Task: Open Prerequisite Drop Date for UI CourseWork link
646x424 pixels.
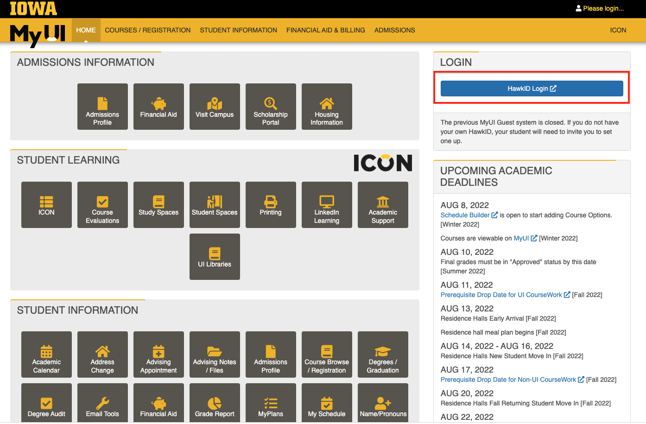Action: click(x=505, y=295)
